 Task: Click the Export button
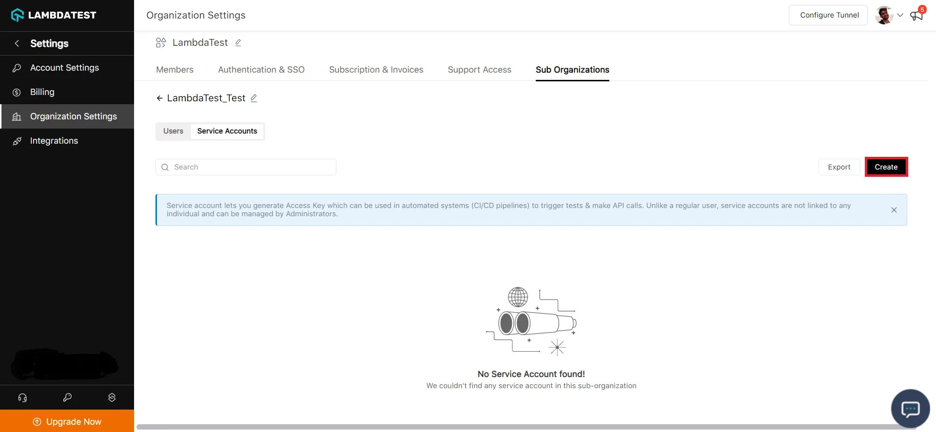tap(838, 167)
